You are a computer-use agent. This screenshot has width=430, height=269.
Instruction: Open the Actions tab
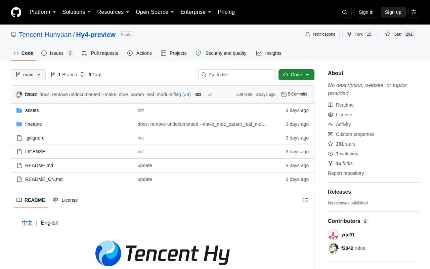tap(139, 53)
